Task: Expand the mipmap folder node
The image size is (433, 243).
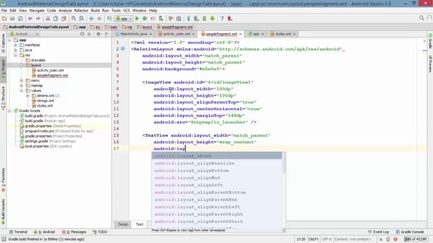Action: [x=22, y=86]
